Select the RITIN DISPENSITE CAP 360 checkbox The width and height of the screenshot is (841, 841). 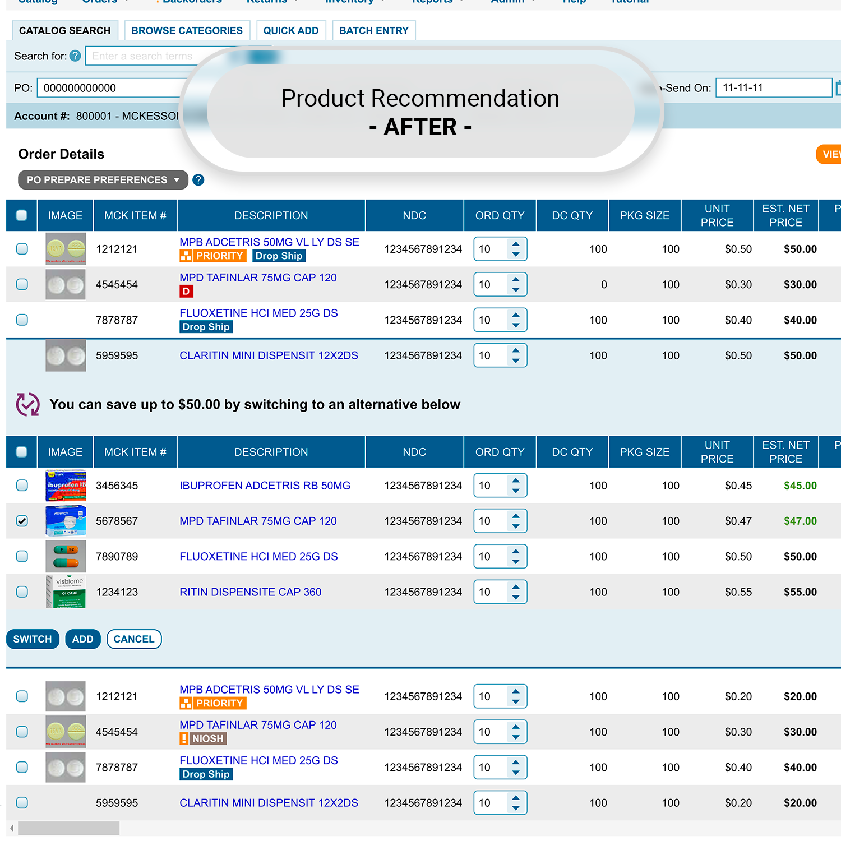tap(22, 592)
